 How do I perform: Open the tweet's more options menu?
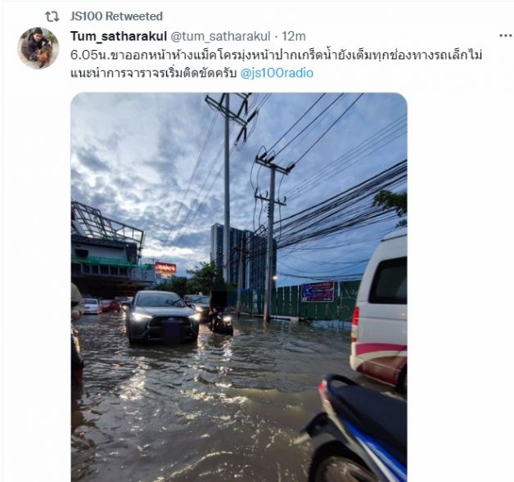point(505,35)
